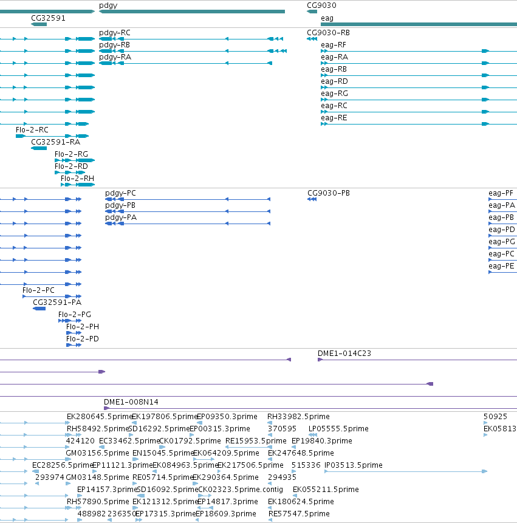Select the eag-RG transcript label

(334, 94)
